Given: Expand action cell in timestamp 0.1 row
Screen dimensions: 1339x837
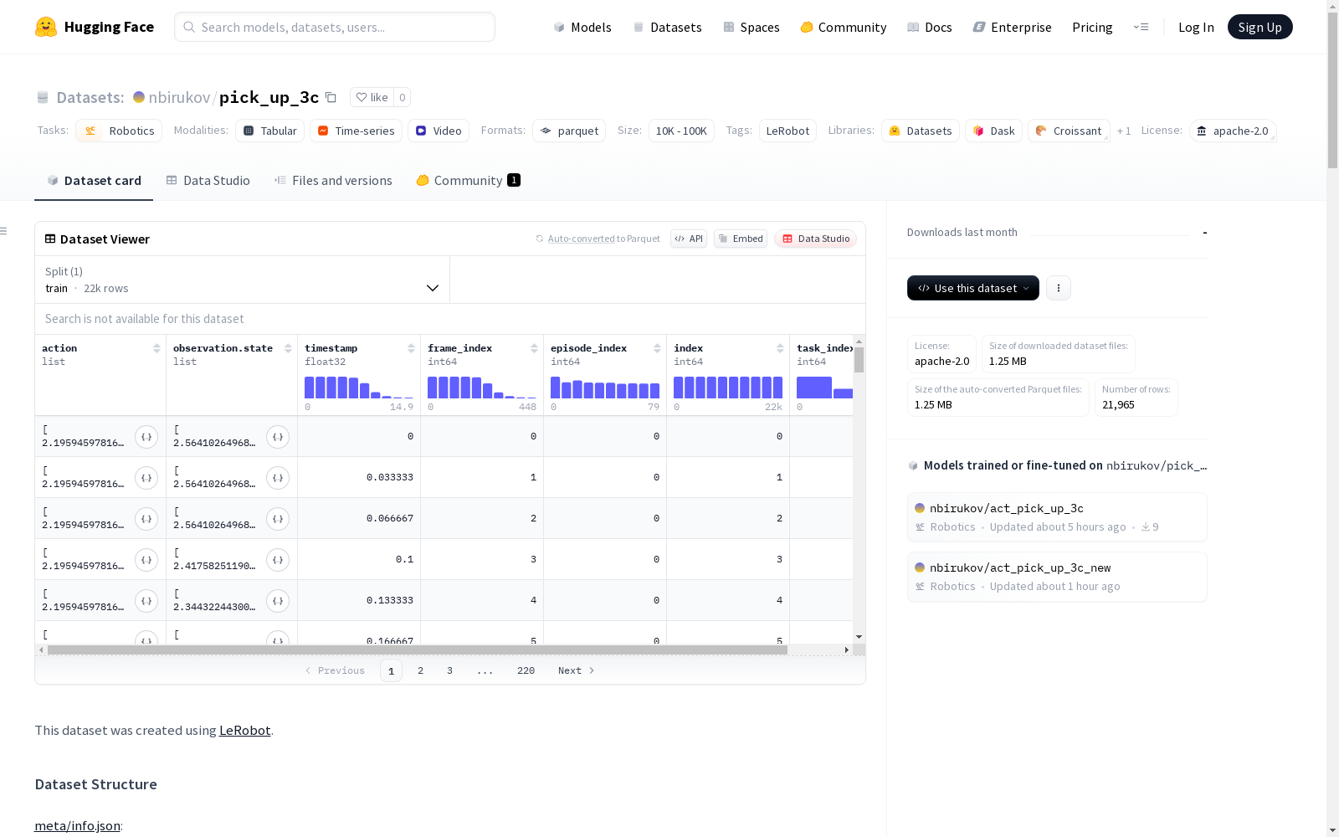Looking at the screenshot, I should [146, 560].
